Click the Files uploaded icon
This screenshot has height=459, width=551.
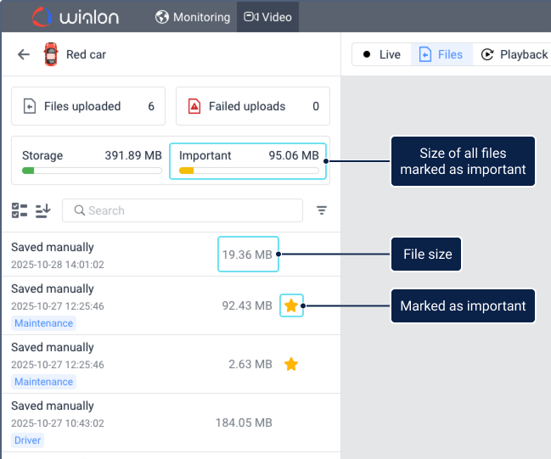[29, 107]
